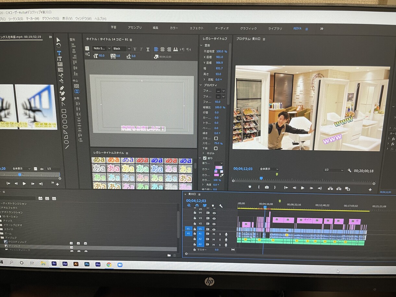
Task: Select the Type tool in title toolbar
Action: 59,53
